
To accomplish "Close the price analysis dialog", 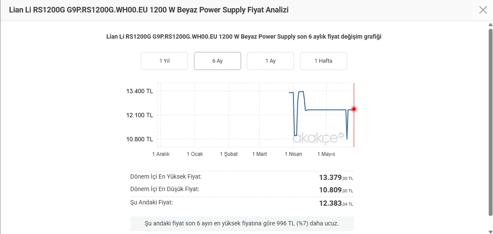I will coord(483,10).
